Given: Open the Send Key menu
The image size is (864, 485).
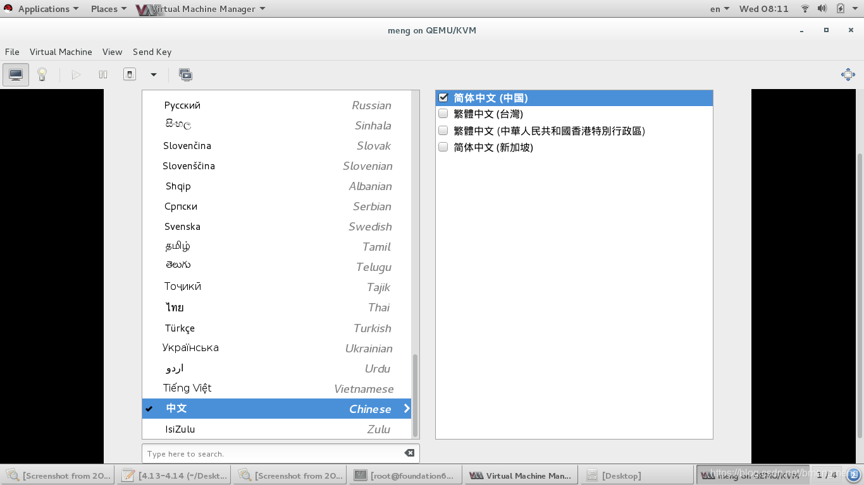Looking at the screenshot, I should [152, 52].
